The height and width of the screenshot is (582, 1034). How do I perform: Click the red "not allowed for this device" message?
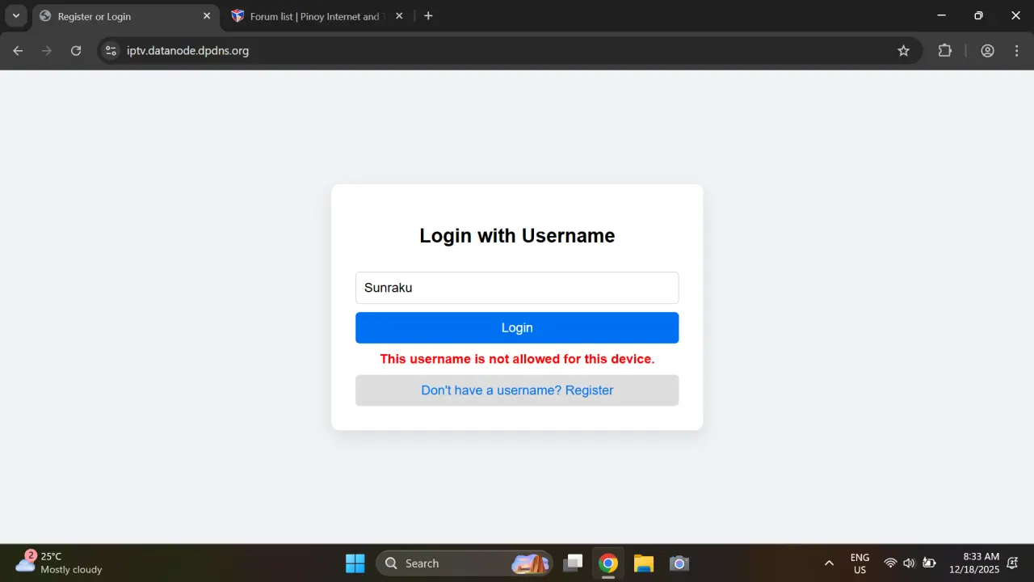(x=517, y=359)
